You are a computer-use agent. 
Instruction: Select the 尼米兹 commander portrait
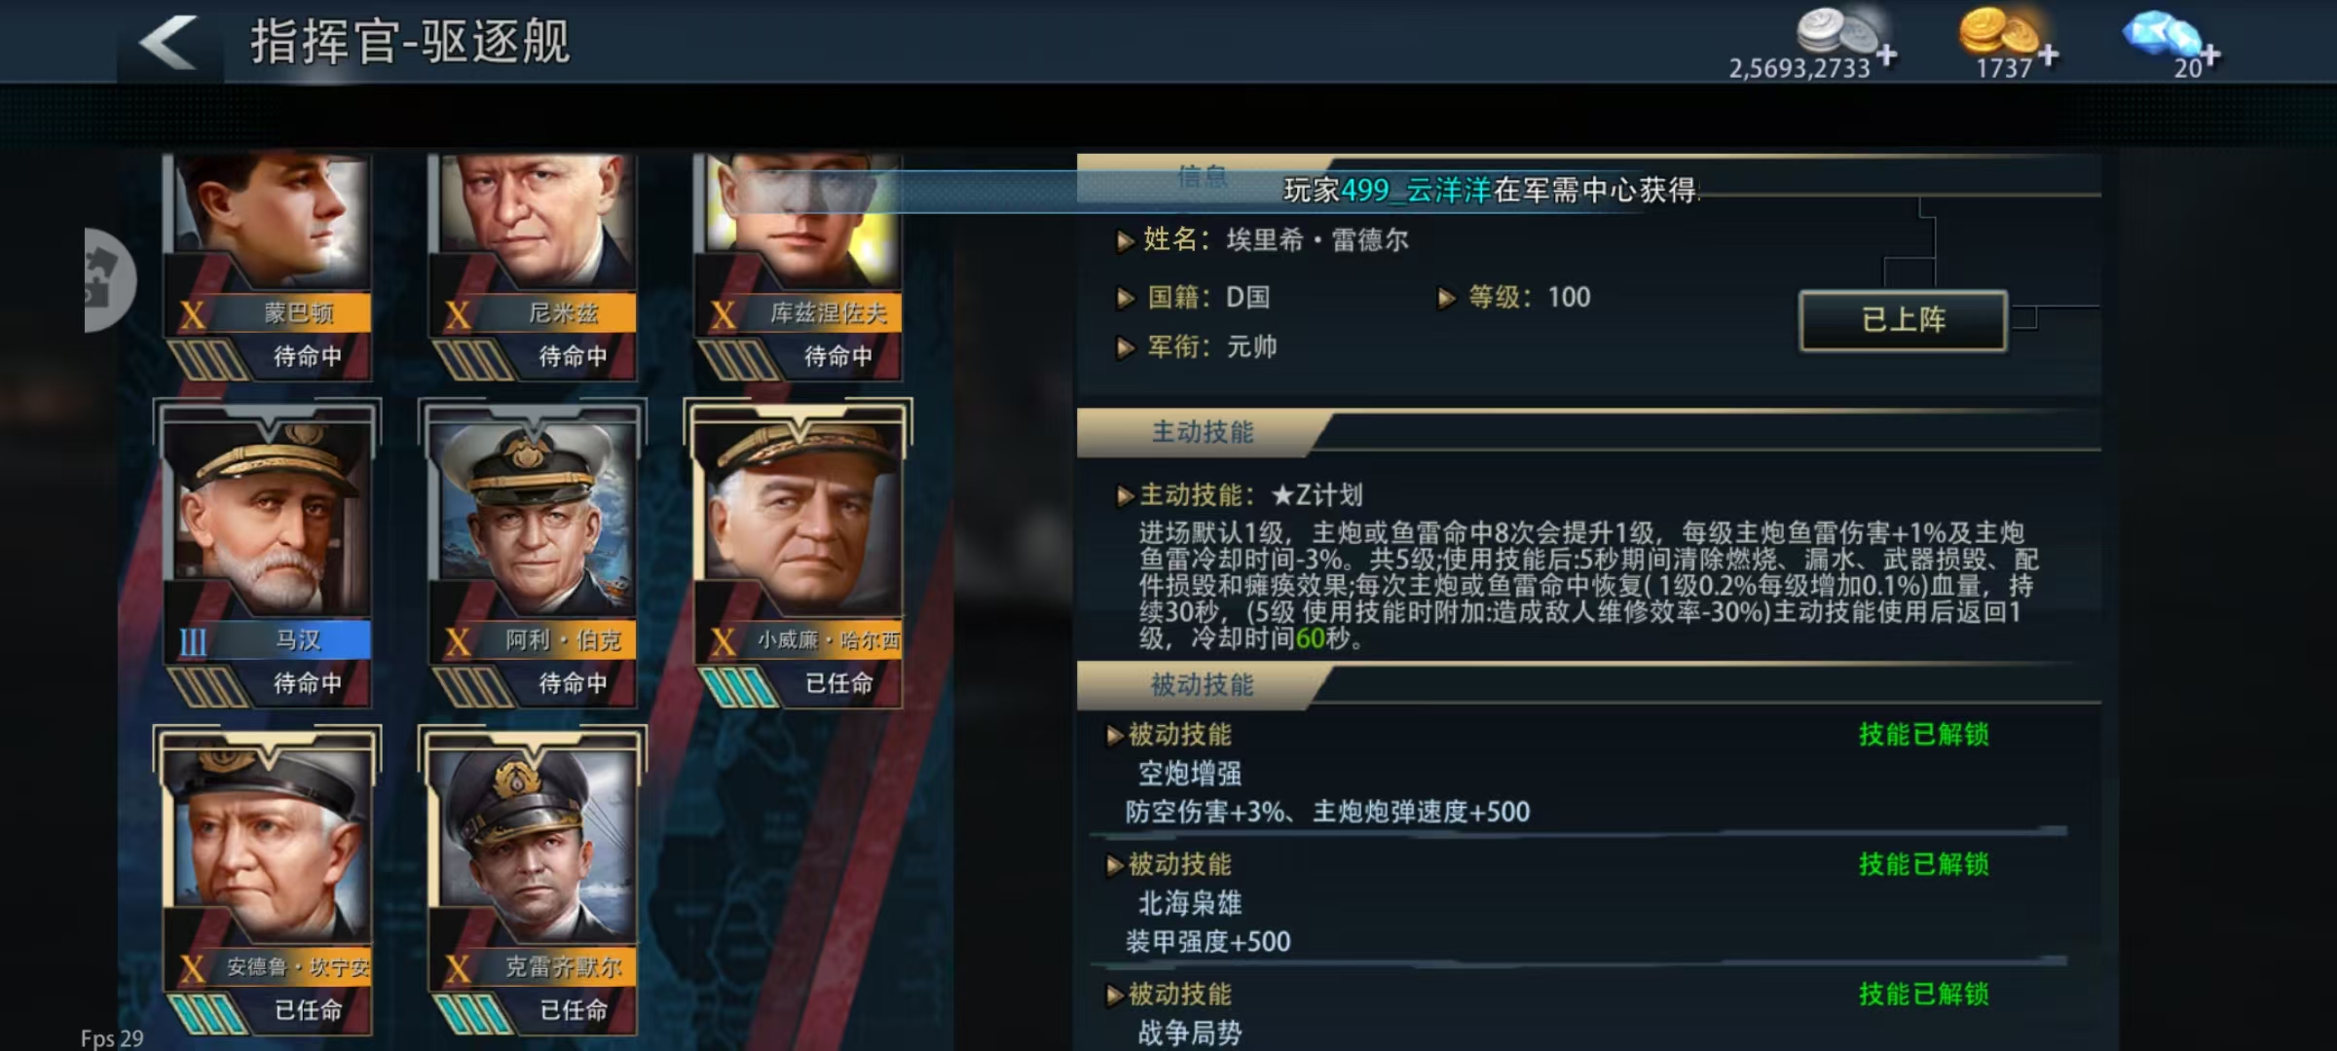(534, 265)
